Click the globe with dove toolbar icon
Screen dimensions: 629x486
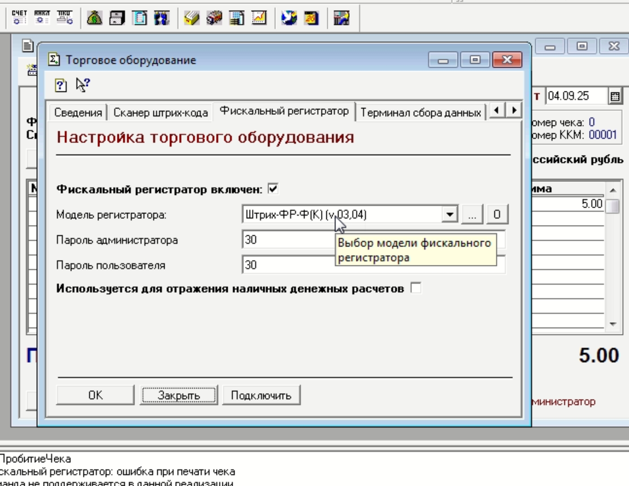click(289, 18)
